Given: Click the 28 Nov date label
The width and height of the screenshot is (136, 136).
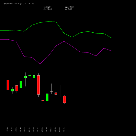Looking at the screenshot, I should (47, 129).
